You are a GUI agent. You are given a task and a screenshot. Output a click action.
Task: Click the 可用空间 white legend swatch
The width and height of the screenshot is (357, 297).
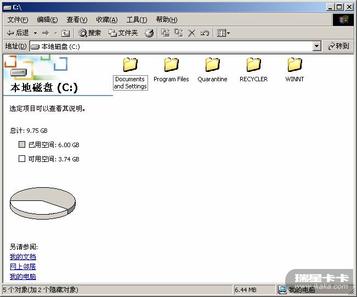(x=22, y=159)
